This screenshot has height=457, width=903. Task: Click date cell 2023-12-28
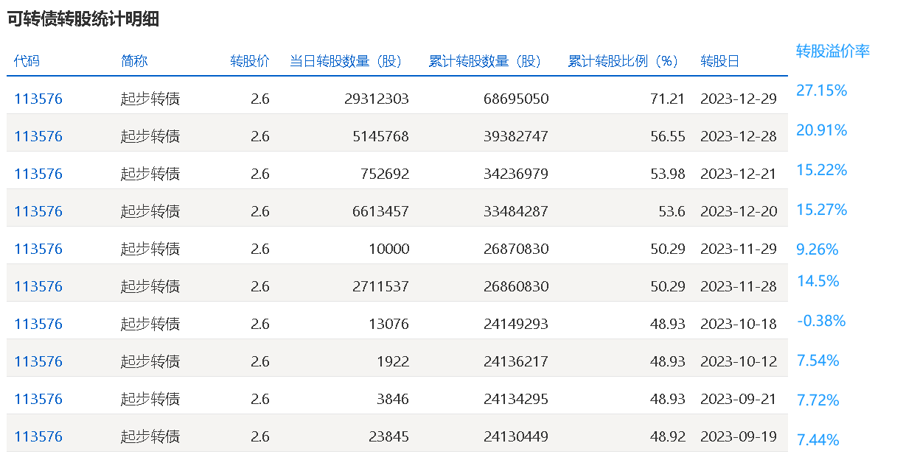point(739,136)
